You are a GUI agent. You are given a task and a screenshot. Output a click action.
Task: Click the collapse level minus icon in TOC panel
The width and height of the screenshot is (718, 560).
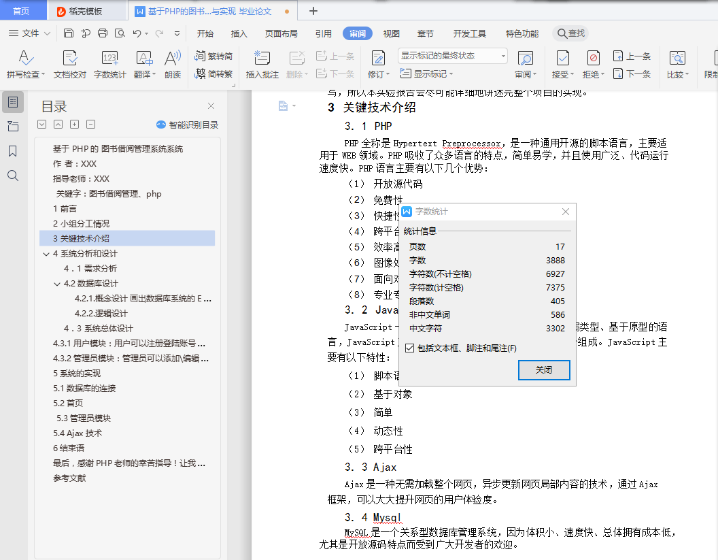(x=90, y=125)
